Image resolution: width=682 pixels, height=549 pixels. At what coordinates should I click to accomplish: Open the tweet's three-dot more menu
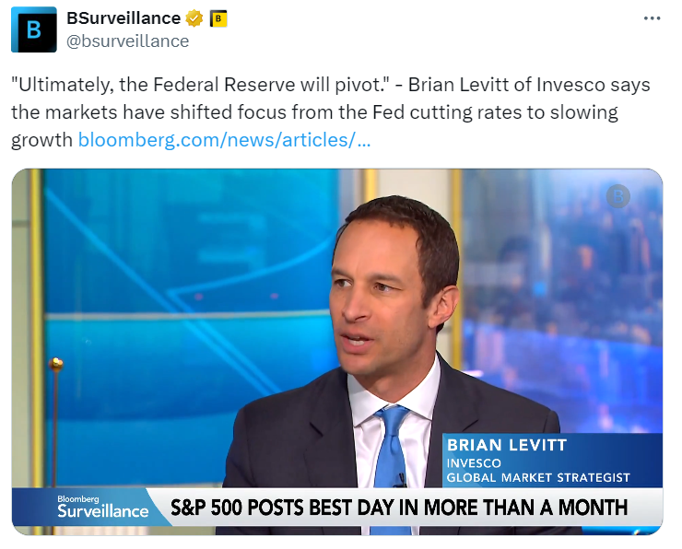[x=652, y=18]
